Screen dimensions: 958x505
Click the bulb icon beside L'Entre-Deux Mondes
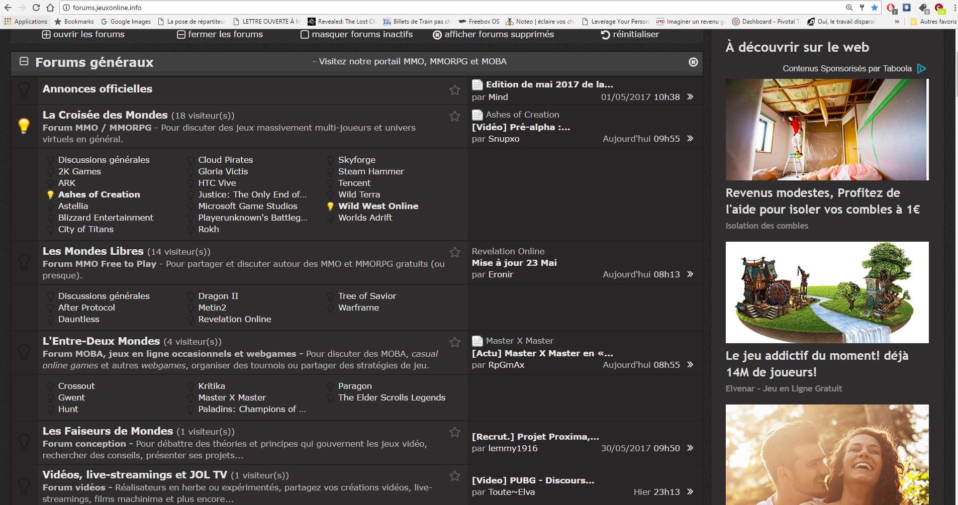[x=24, y=352]
